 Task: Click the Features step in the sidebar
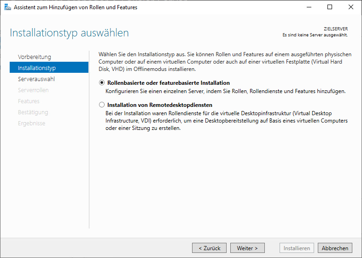(29, 101)
